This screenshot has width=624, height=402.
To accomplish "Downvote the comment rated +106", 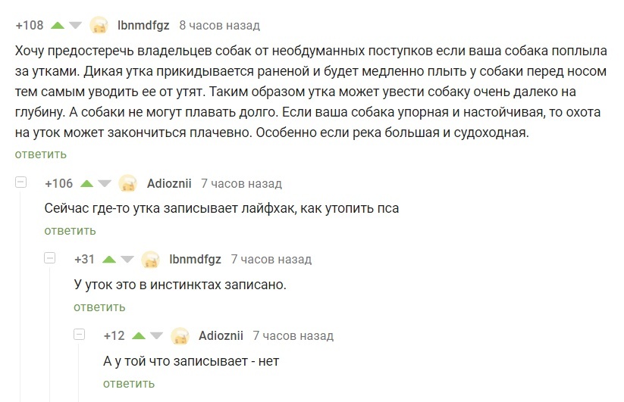I will pos(104,183).
